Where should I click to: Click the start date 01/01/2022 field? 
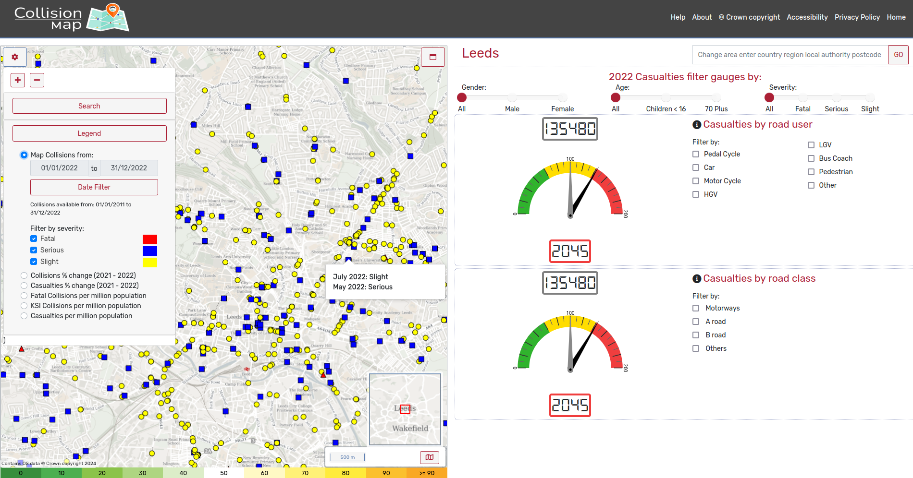point(60,168)
